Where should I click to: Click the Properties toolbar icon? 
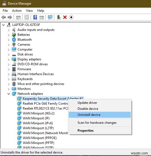[27, 17]
